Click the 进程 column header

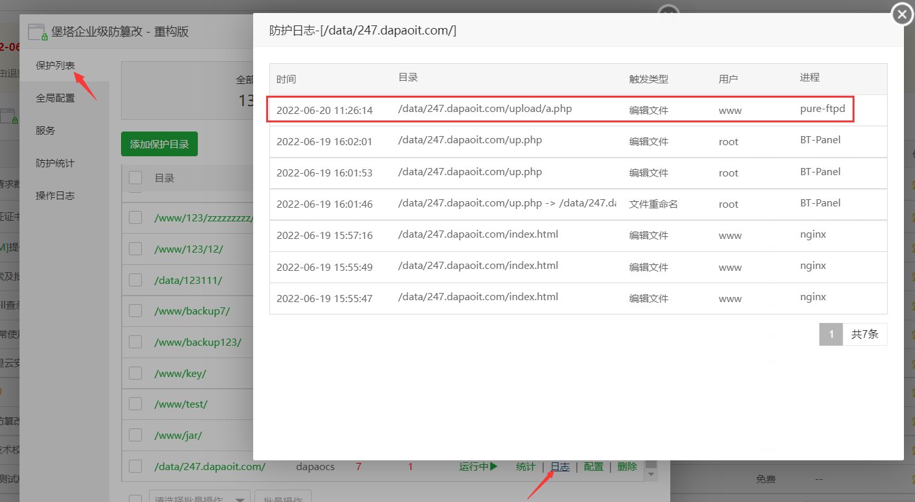pyautogui.click(x=810, y=77)
